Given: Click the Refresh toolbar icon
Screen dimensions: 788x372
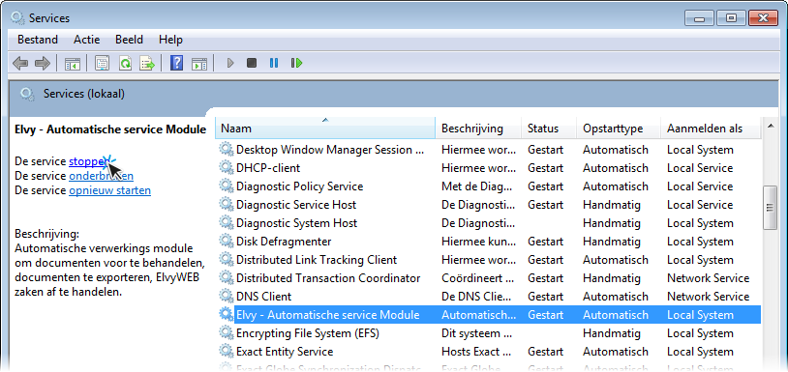Looking at the screenshot, I should [125, 63].
